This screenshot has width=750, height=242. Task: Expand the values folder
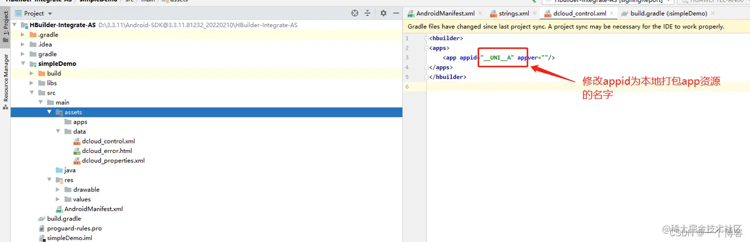pos(58,199)
